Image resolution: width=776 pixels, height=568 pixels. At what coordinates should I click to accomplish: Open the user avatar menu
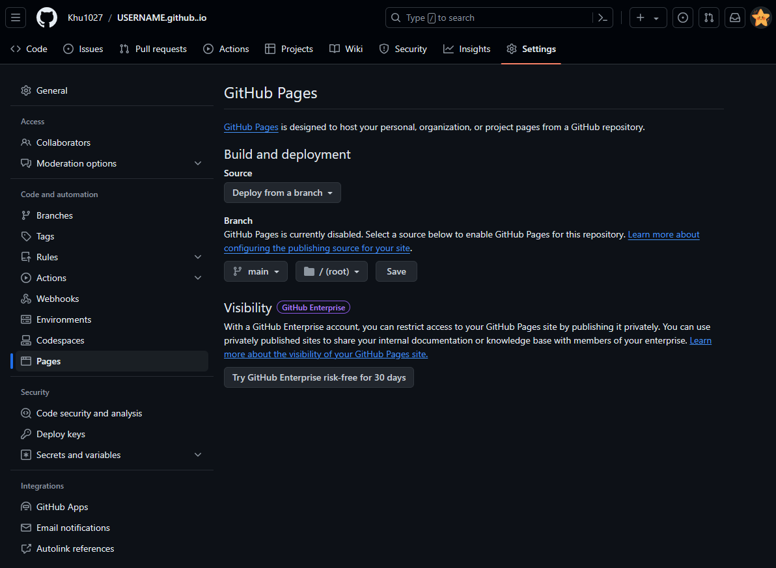point(760,18)
